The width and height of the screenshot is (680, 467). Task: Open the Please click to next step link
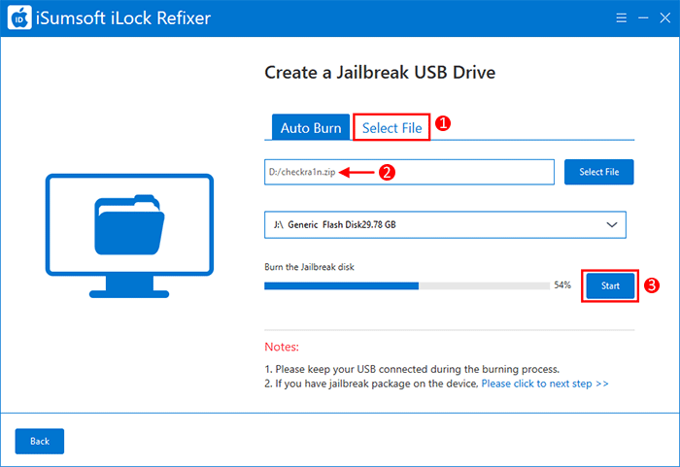pyautogui.click(x=545, y=384)
